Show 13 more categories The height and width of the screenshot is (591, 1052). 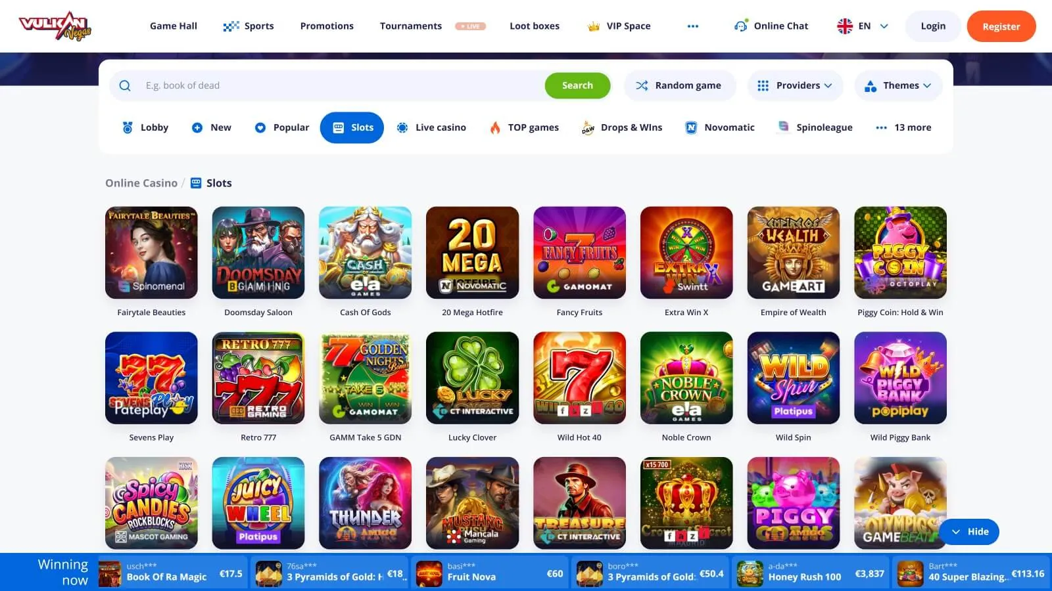pyautogui.click(x=903, y=127)
